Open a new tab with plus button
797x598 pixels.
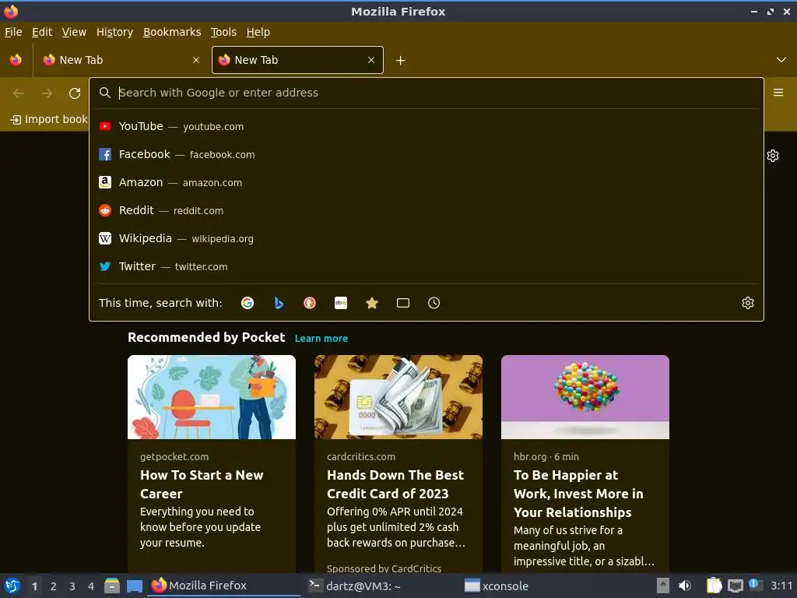(401, 61)
